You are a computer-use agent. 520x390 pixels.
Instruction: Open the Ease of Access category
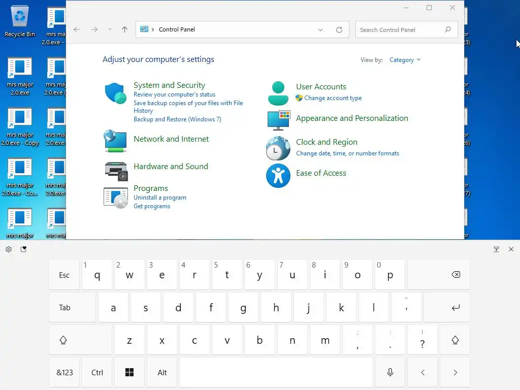coord(321,173)
